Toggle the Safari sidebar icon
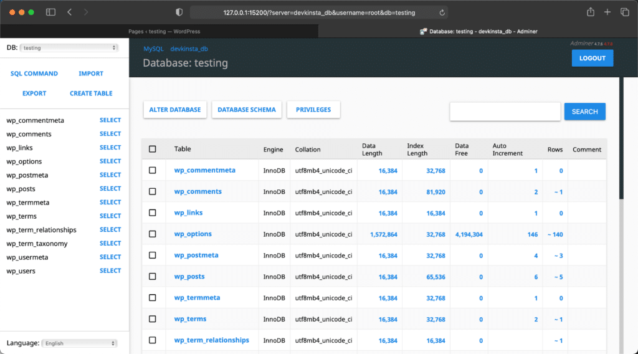 click(x=50, y=12)
